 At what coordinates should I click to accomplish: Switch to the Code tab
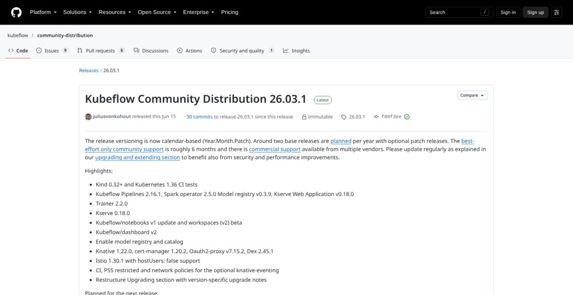pos(18,51)
